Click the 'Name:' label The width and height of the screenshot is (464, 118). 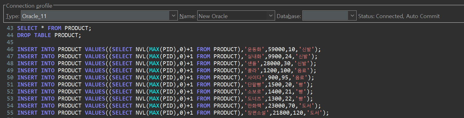pyautogui.click(x=187, y=16)
